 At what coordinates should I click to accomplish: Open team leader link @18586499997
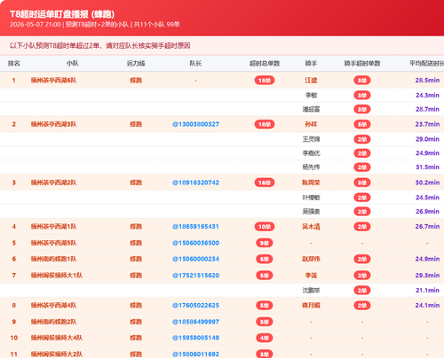pos(195,322)
